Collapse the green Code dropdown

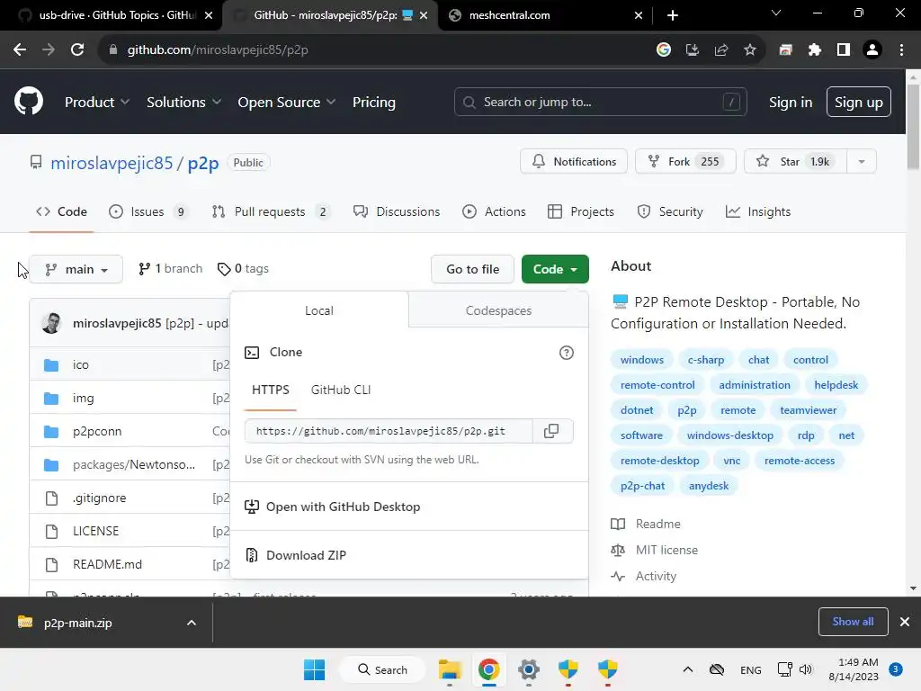point(555,269)
